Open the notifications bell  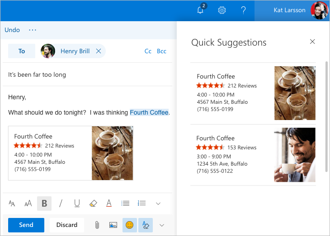coord(201,10)
